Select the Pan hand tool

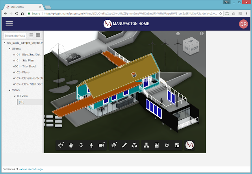pos(71,145)
